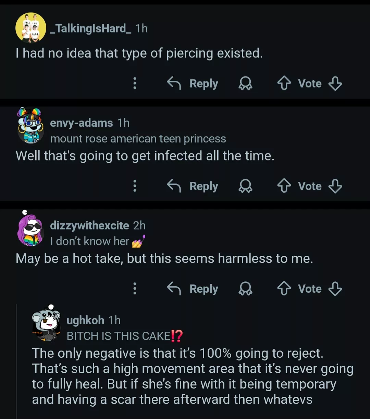Tap envy-adams' rainbow avatar
The width and height of the screenshot is (370, 419).
point(30,126)
